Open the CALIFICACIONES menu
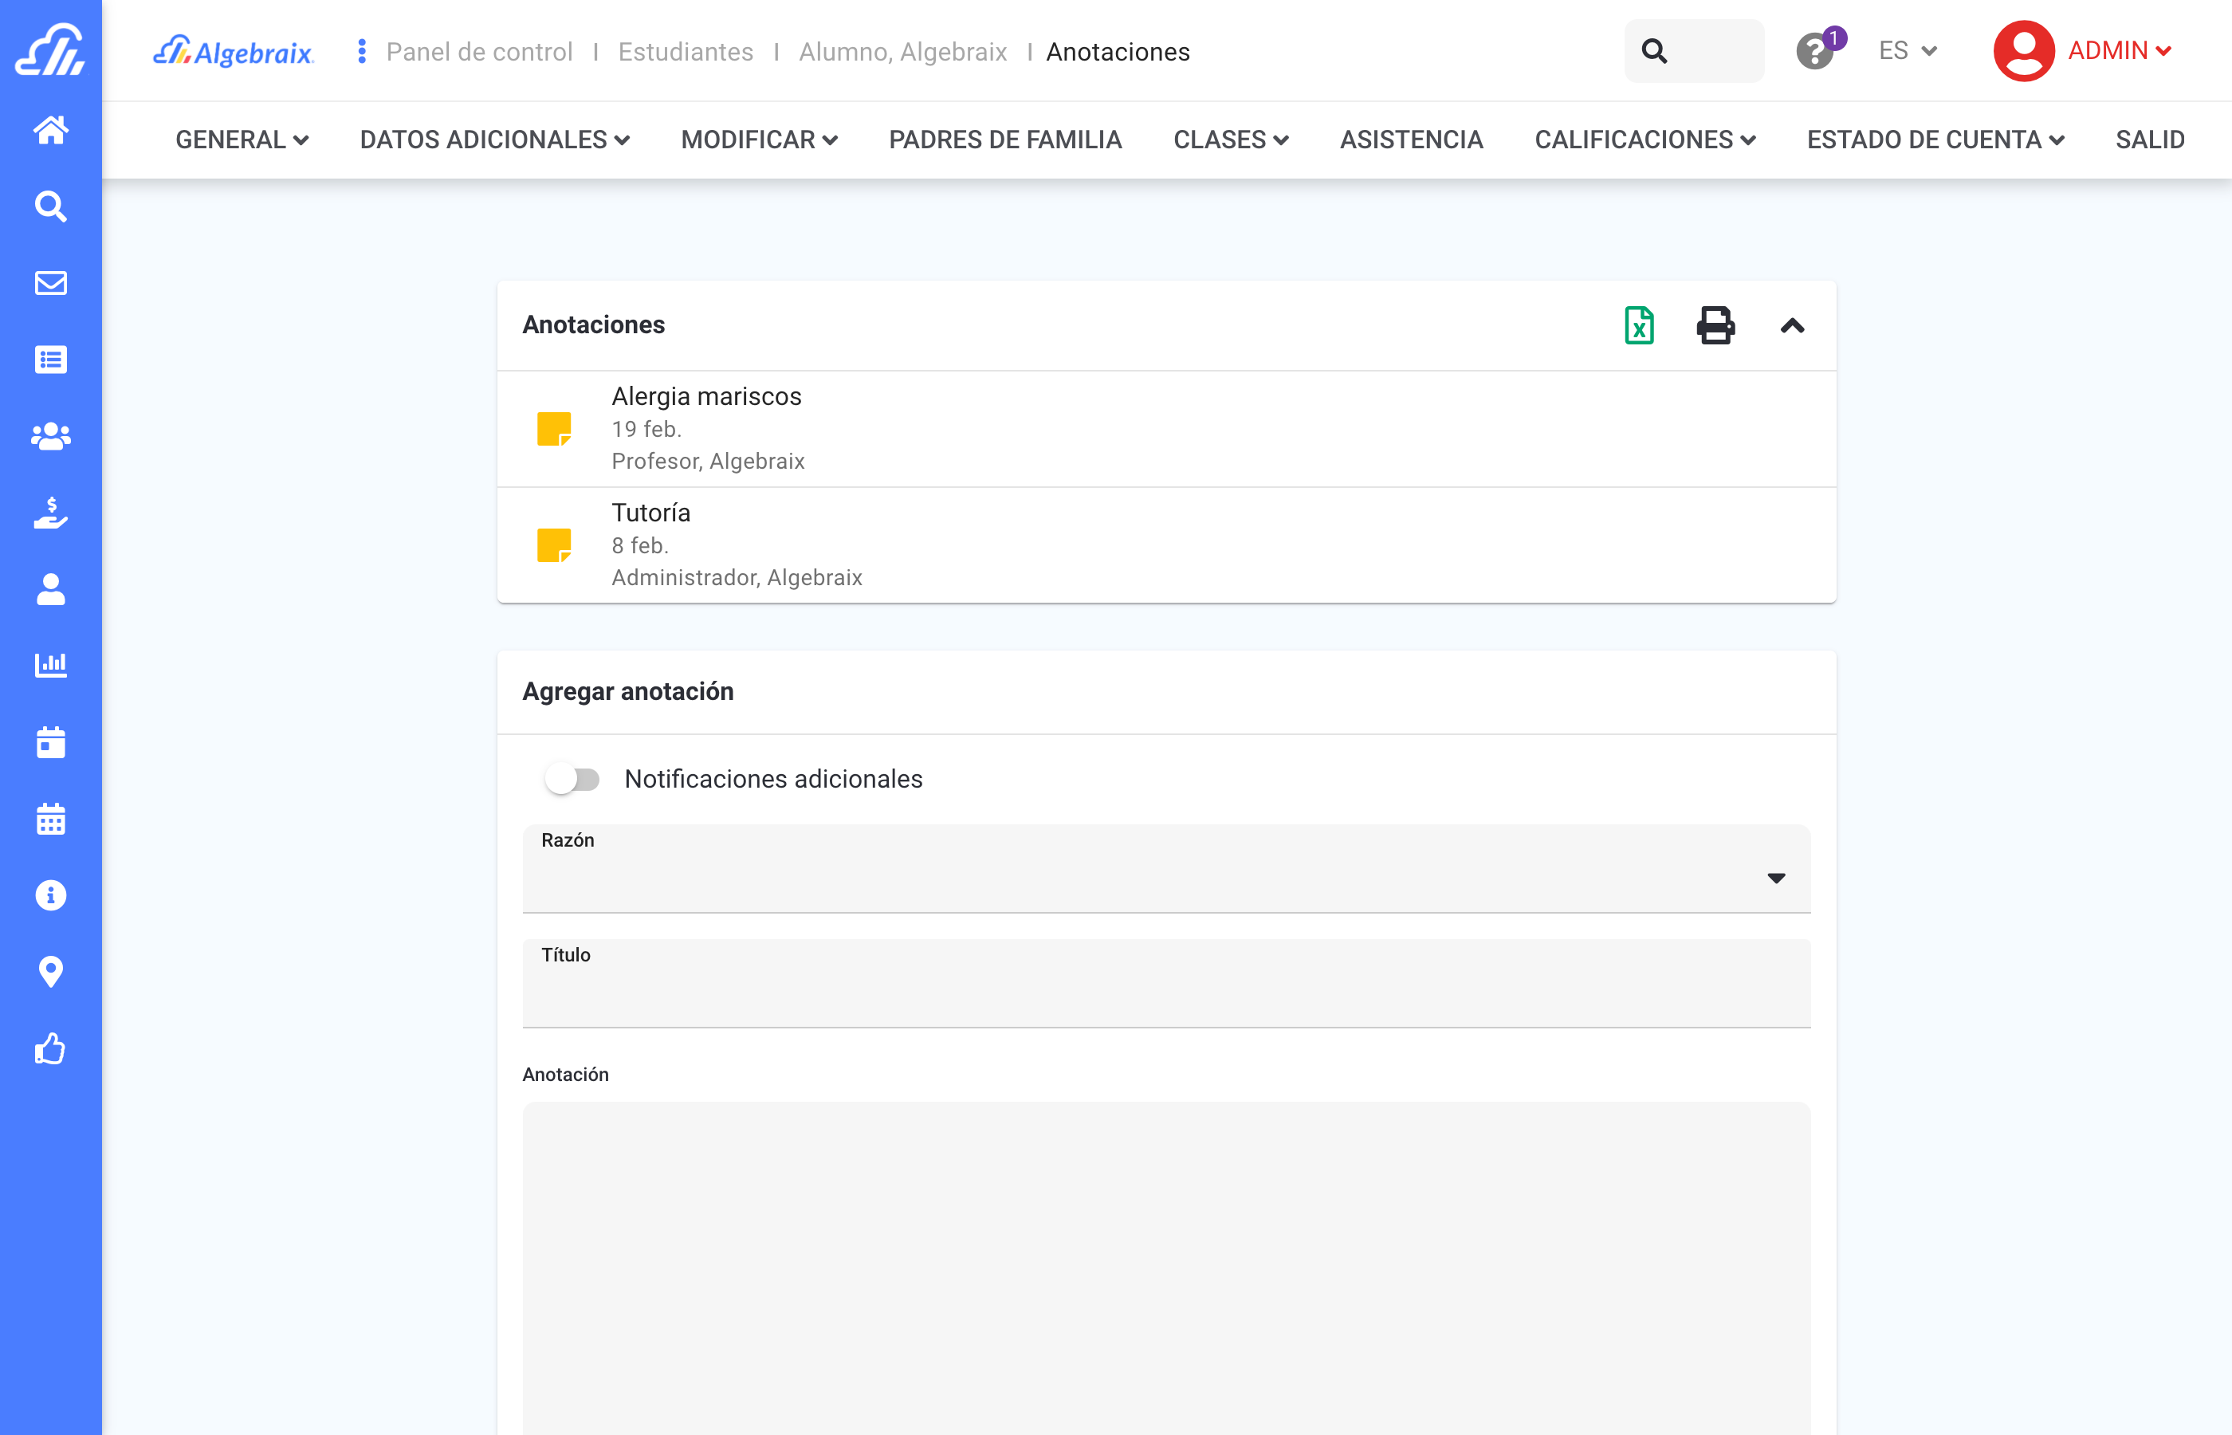 [x=1645, y=140]
